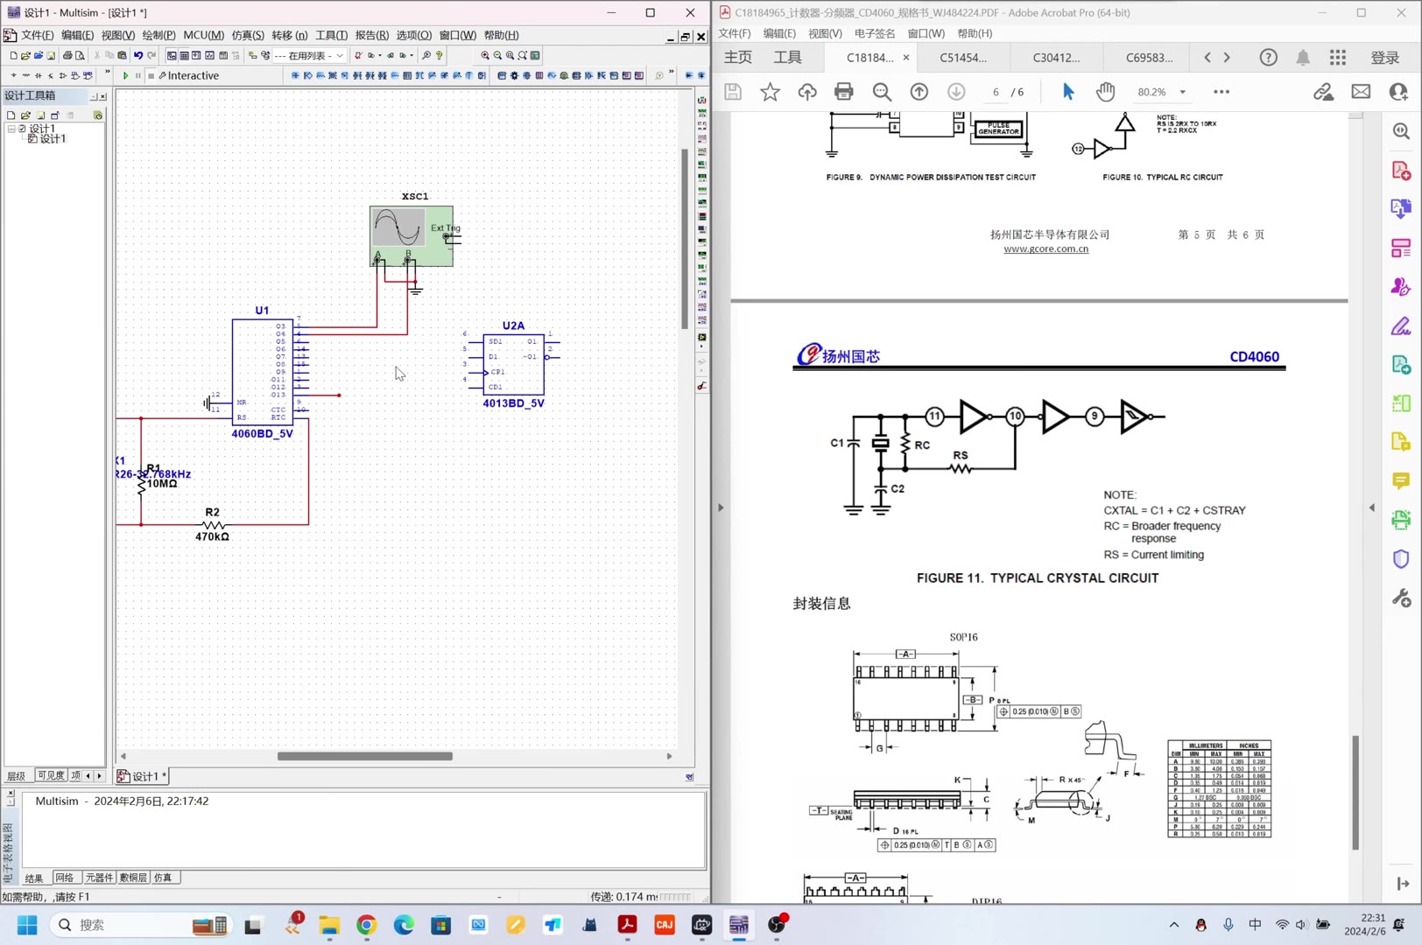Screen dimensions: 1422x945
Task: Close the C18184... PDF tab
Action: (906, 58)
